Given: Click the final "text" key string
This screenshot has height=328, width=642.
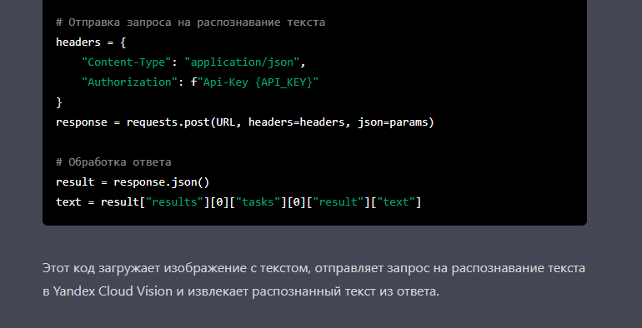Looking at the screenshot, I should [x=396, y=202].
